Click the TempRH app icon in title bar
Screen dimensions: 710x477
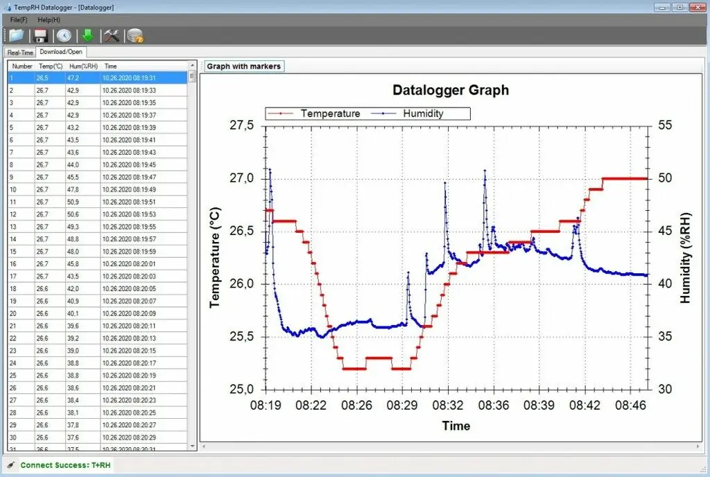point(8,7)
